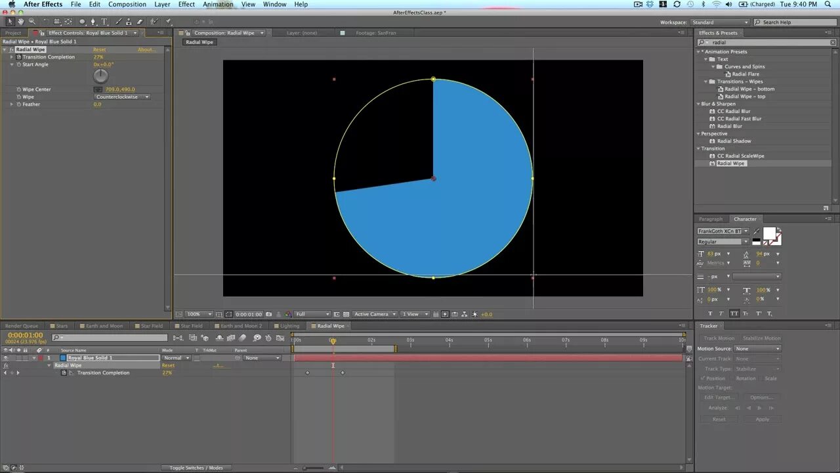Image resolution: width=840 pixels, height=473 pixels.
Task: Select the Hand tool
Action: (x=20, y=22)
